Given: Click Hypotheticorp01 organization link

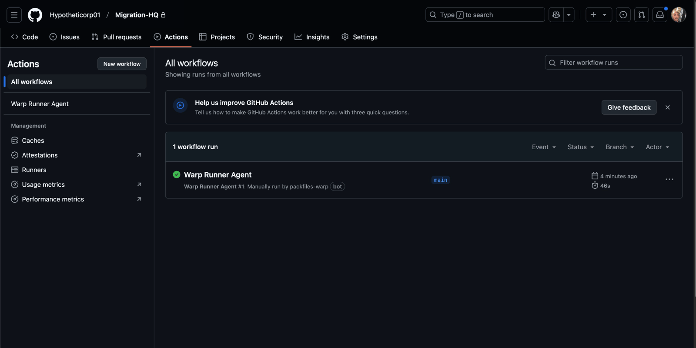Looking at the screenshot, I should point(75,15).
